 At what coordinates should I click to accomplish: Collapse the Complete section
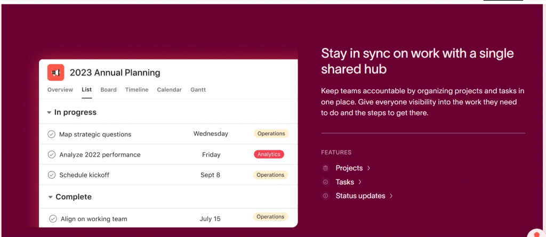[x=51, y=197]
